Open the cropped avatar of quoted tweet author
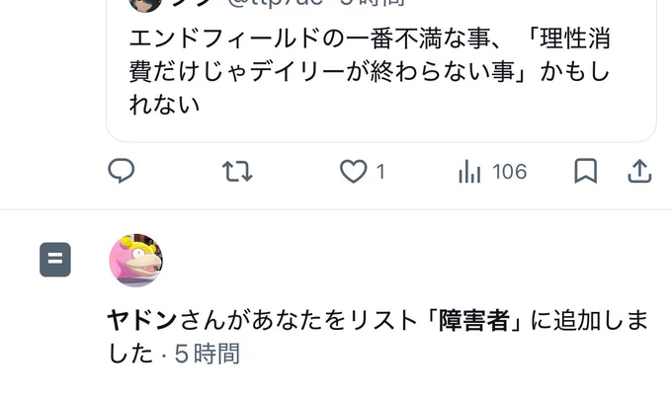This screenshot has width=672, height=397. (145, 5)
